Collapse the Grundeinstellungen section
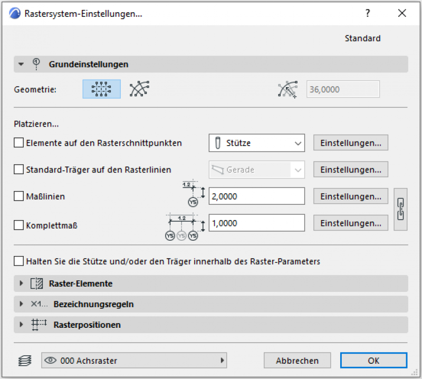Image resolution: width=422 pixels, height=379 pixels. [x=22, y=64]
